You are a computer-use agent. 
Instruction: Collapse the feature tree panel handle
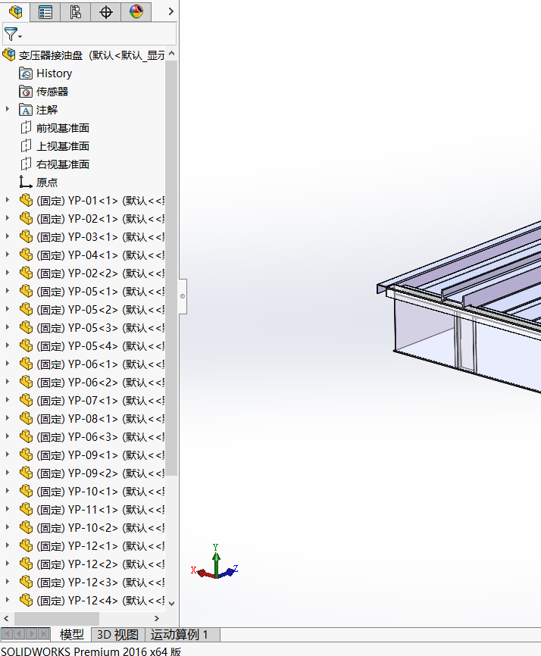[183, 296]
